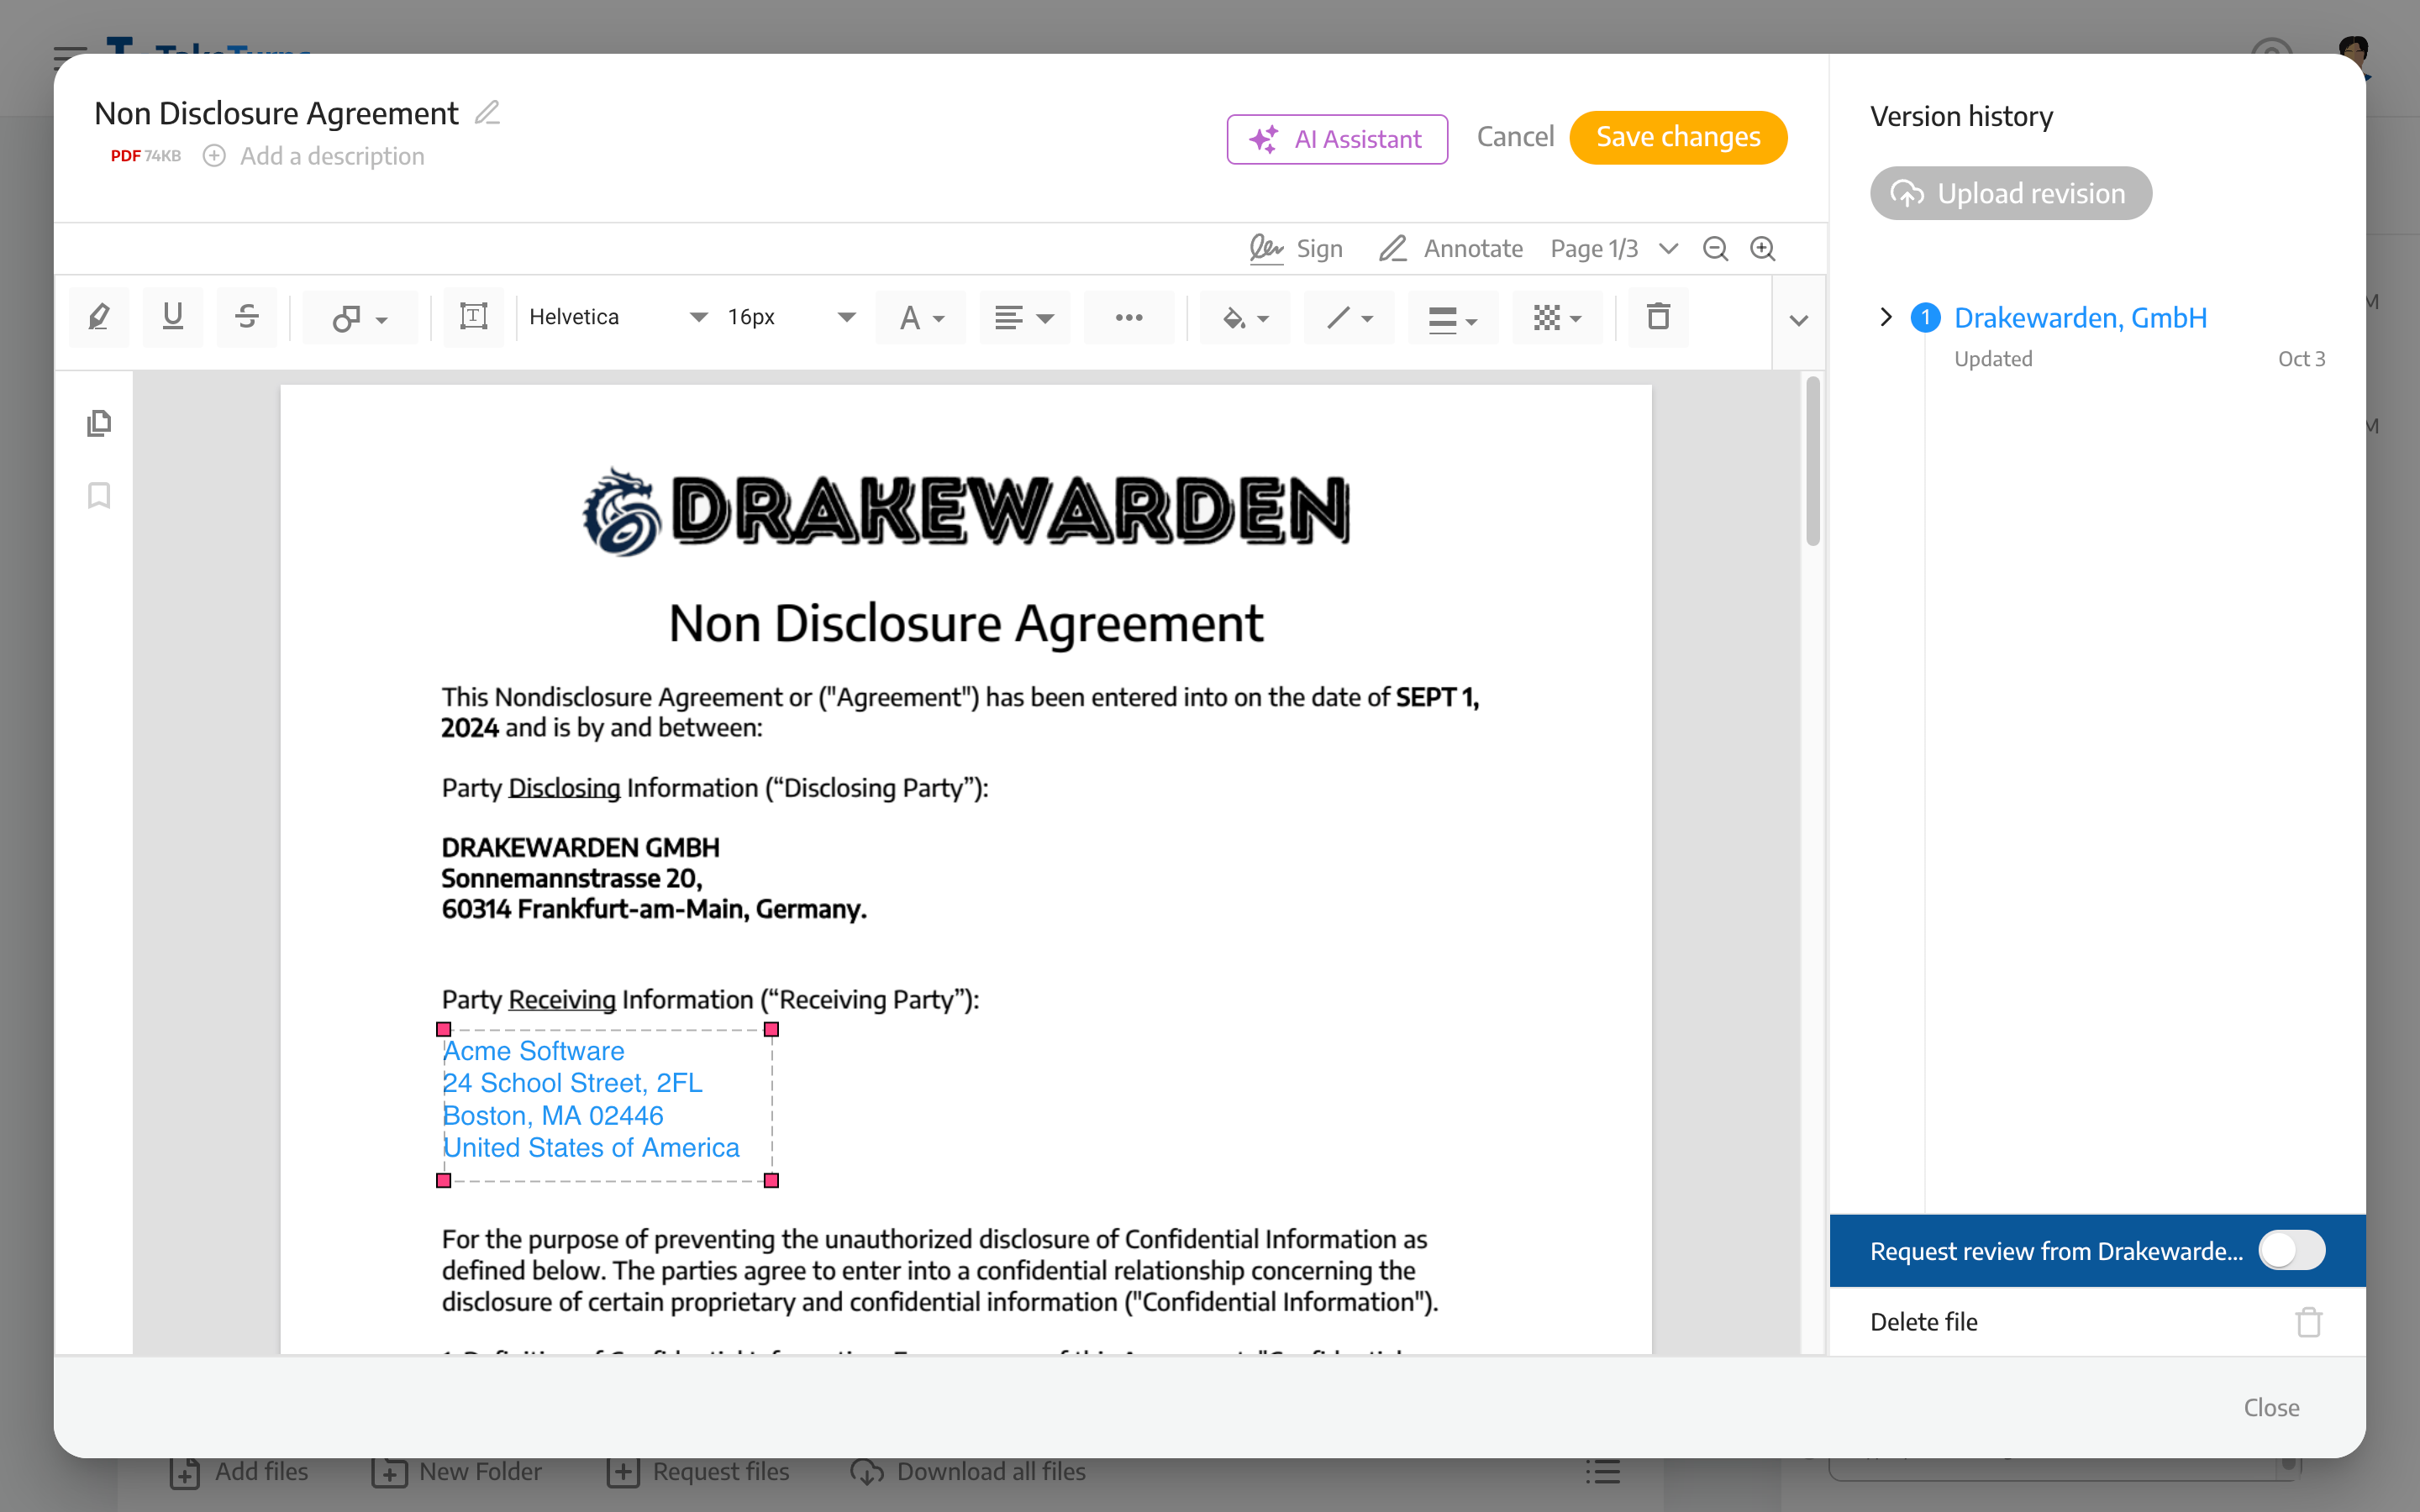
Task: Zoom in on the document
Action: pyautogui.click(x=1763, y=248)
